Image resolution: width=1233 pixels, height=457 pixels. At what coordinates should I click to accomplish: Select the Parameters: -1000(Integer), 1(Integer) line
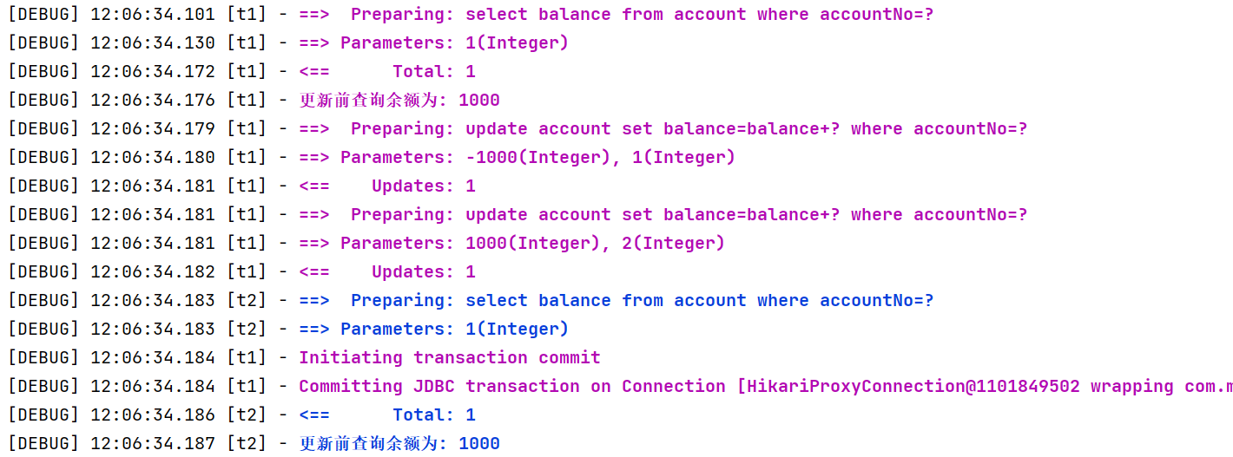click(x=372, y=157)
